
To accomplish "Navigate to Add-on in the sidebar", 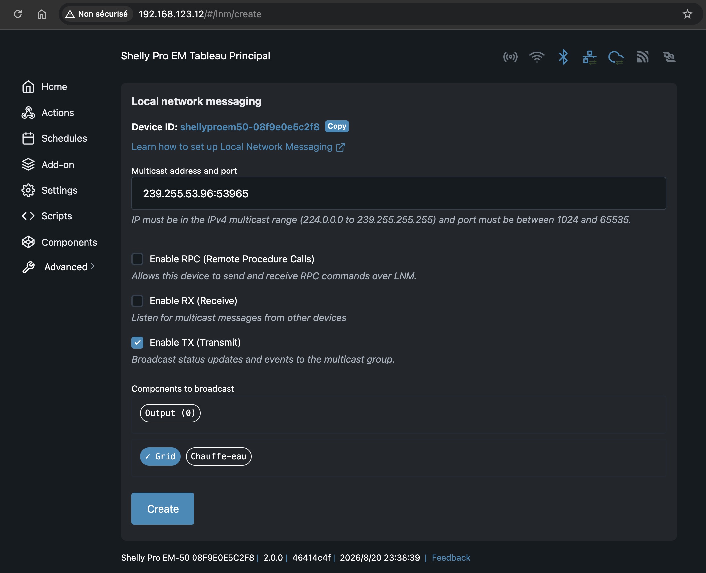I will tap(58, 164).
